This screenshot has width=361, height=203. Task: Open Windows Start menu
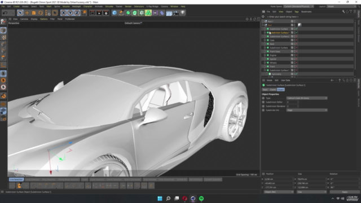[160, 198]
